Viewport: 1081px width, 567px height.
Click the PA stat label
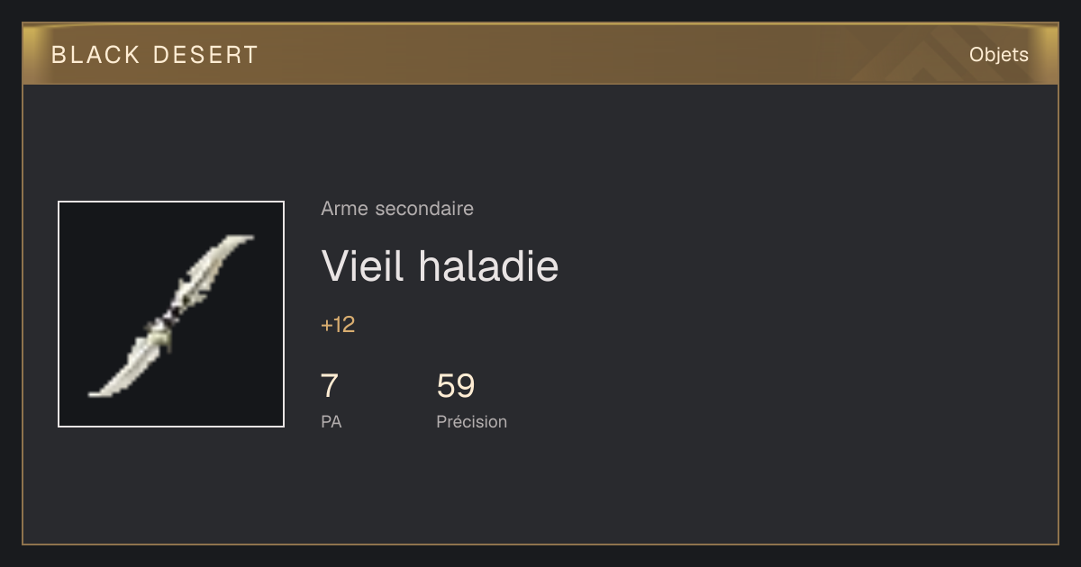(332, 421)
